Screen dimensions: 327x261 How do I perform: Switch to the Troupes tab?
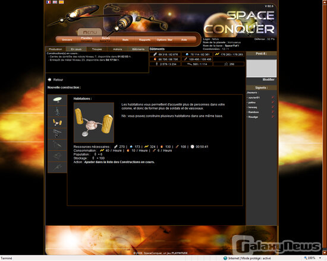(97, 49)
